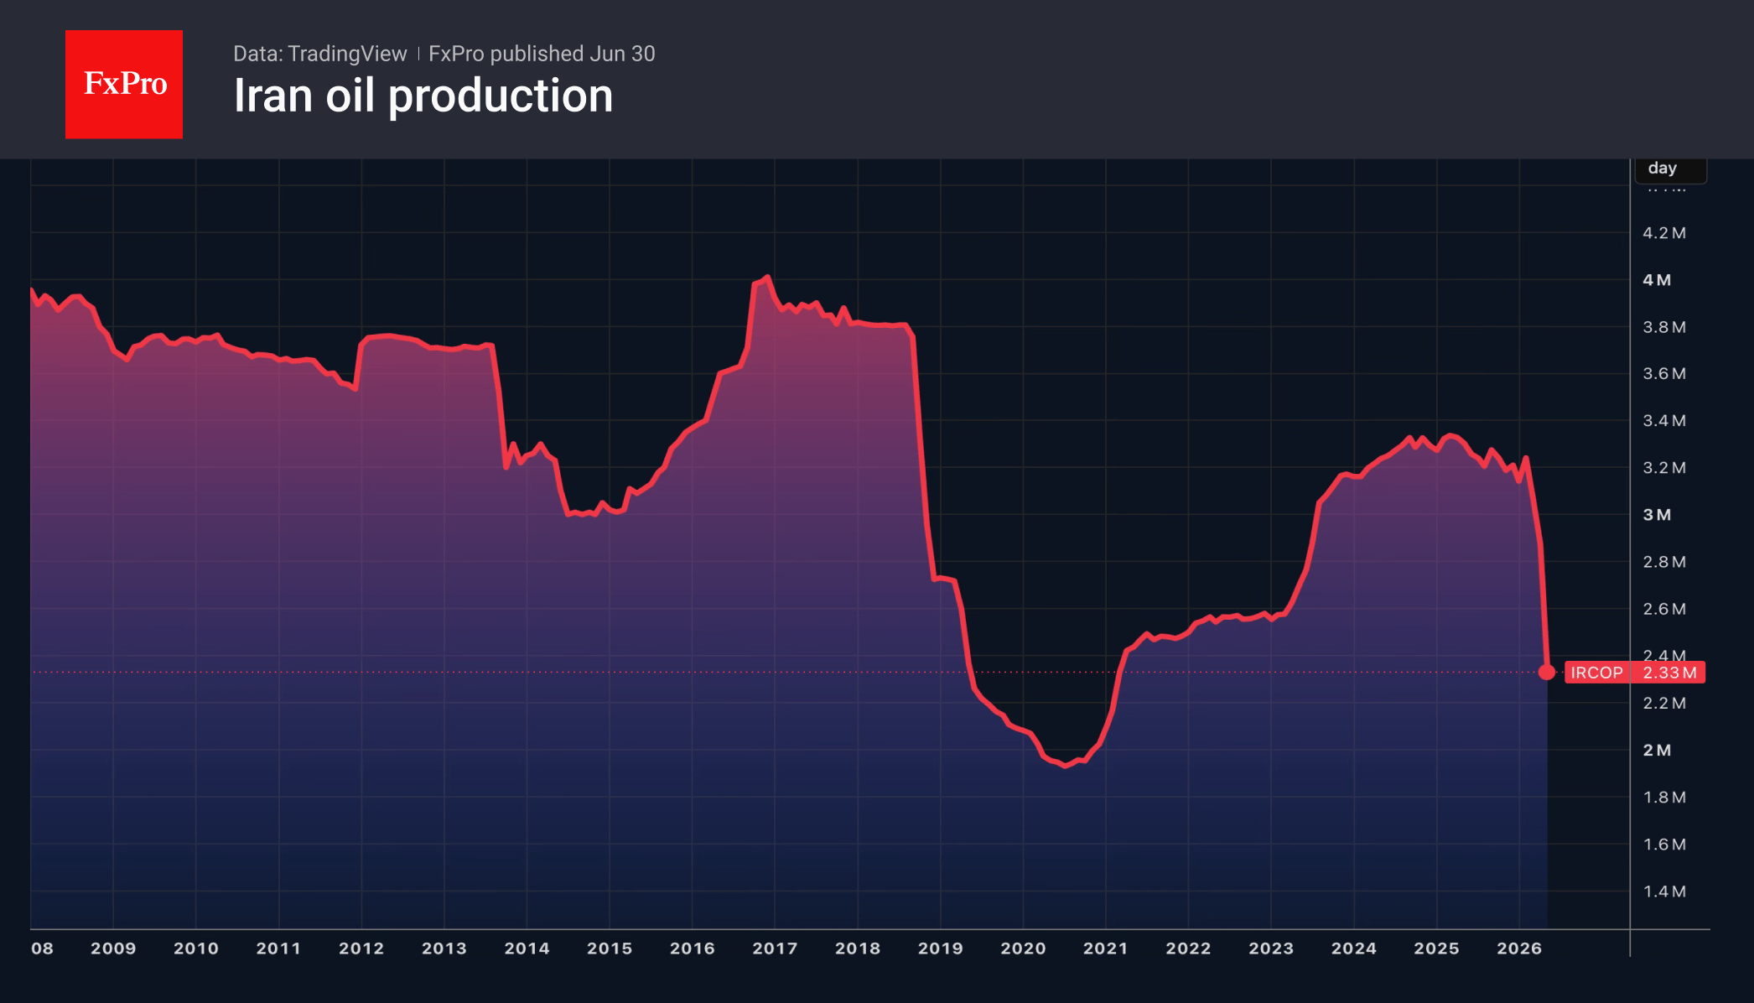Viewport: 1754px width, 1003px height.
Task: Click the day unit label box
Action: click(1670, 169)
